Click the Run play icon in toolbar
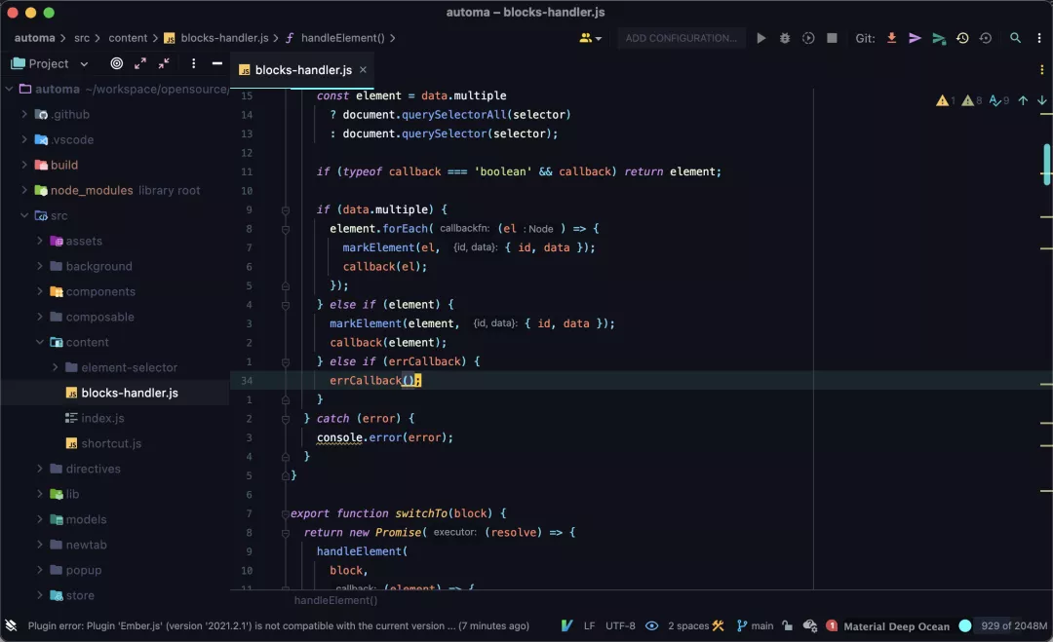1053x642 pixels. [x=760, y=38]
